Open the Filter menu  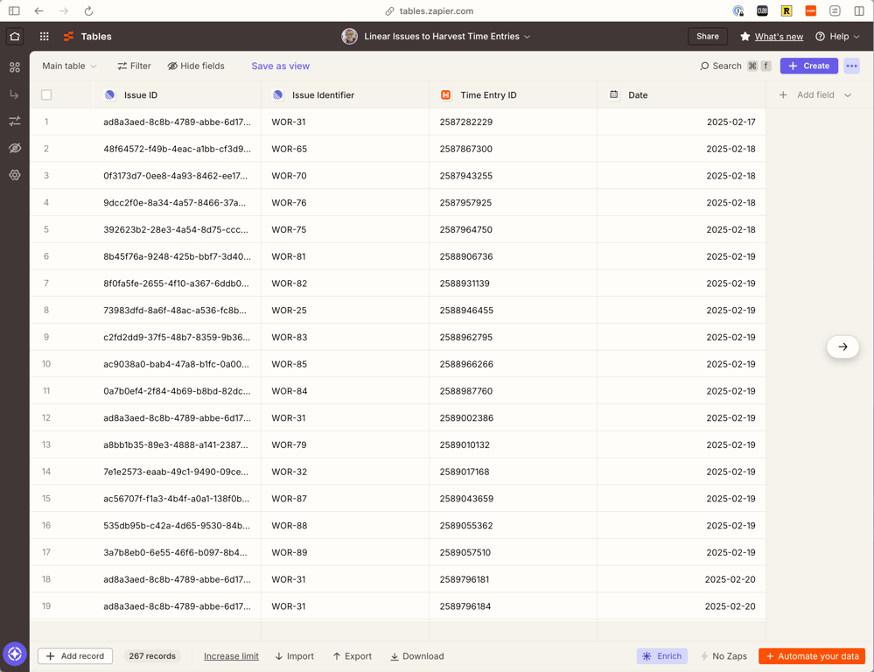(x=135, y=66)
